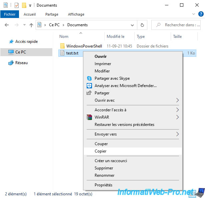The width and height of the screenshot is (205, 198).
Task: Expand the 'Accorder l'accès à' submenu
Action: pos(177,110)
